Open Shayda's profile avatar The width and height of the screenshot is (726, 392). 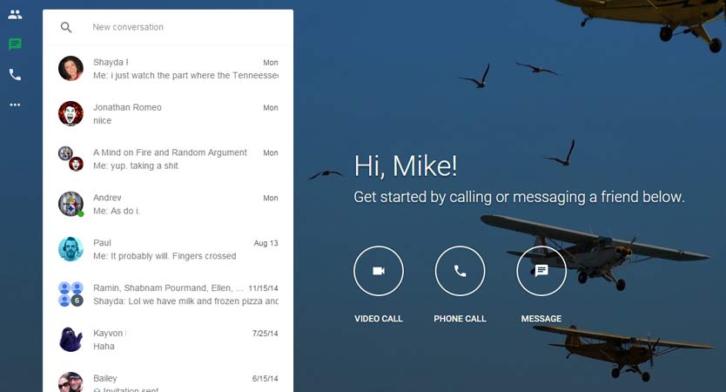point(71,69)
